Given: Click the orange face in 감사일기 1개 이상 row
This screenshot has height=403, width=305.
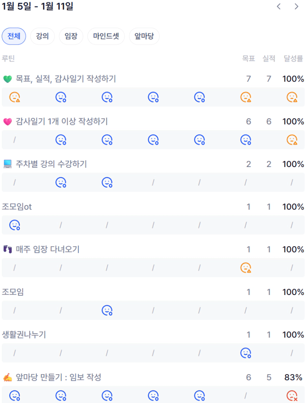Looking at the screenshot, I should [x=292, y=140].
